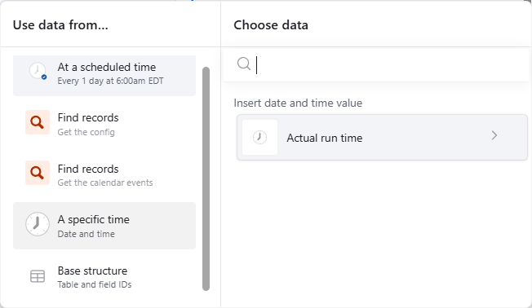Click the clock icon for At a scheduled time
Viewport: 532px width, 308px height.
38,71
